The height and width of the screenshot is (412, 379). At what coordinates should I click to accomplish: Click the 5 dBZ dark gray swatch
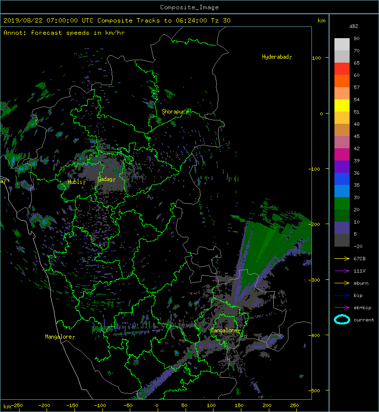pos(342,240)
